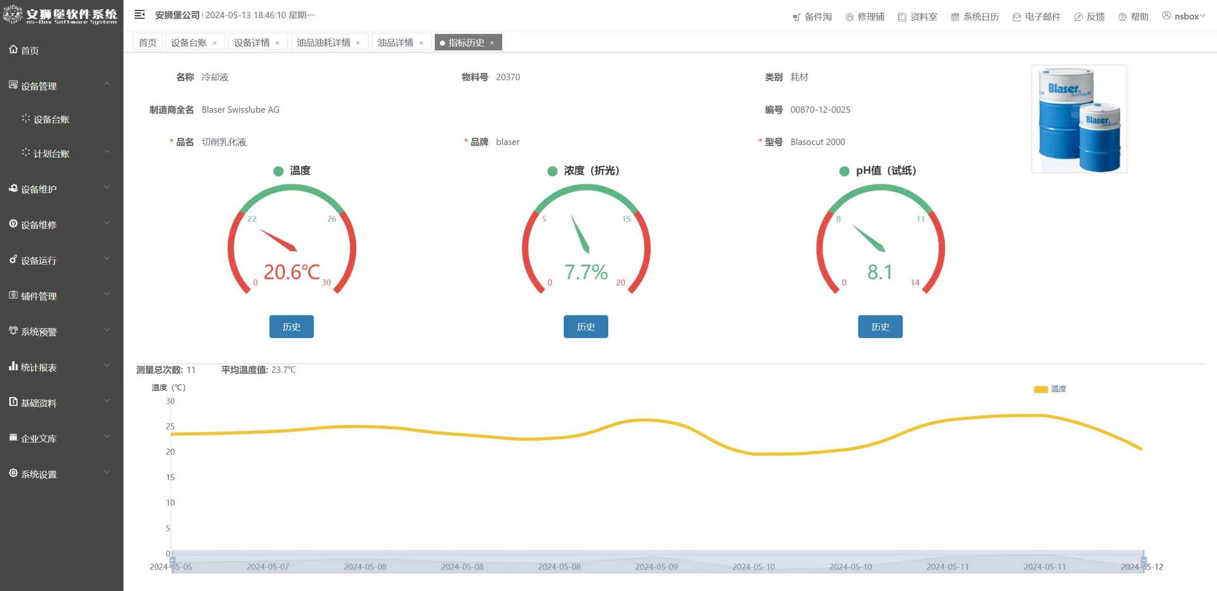Click the right handle of chart zoom slider
1217x591 pixels.
(x=1143, y=562)
